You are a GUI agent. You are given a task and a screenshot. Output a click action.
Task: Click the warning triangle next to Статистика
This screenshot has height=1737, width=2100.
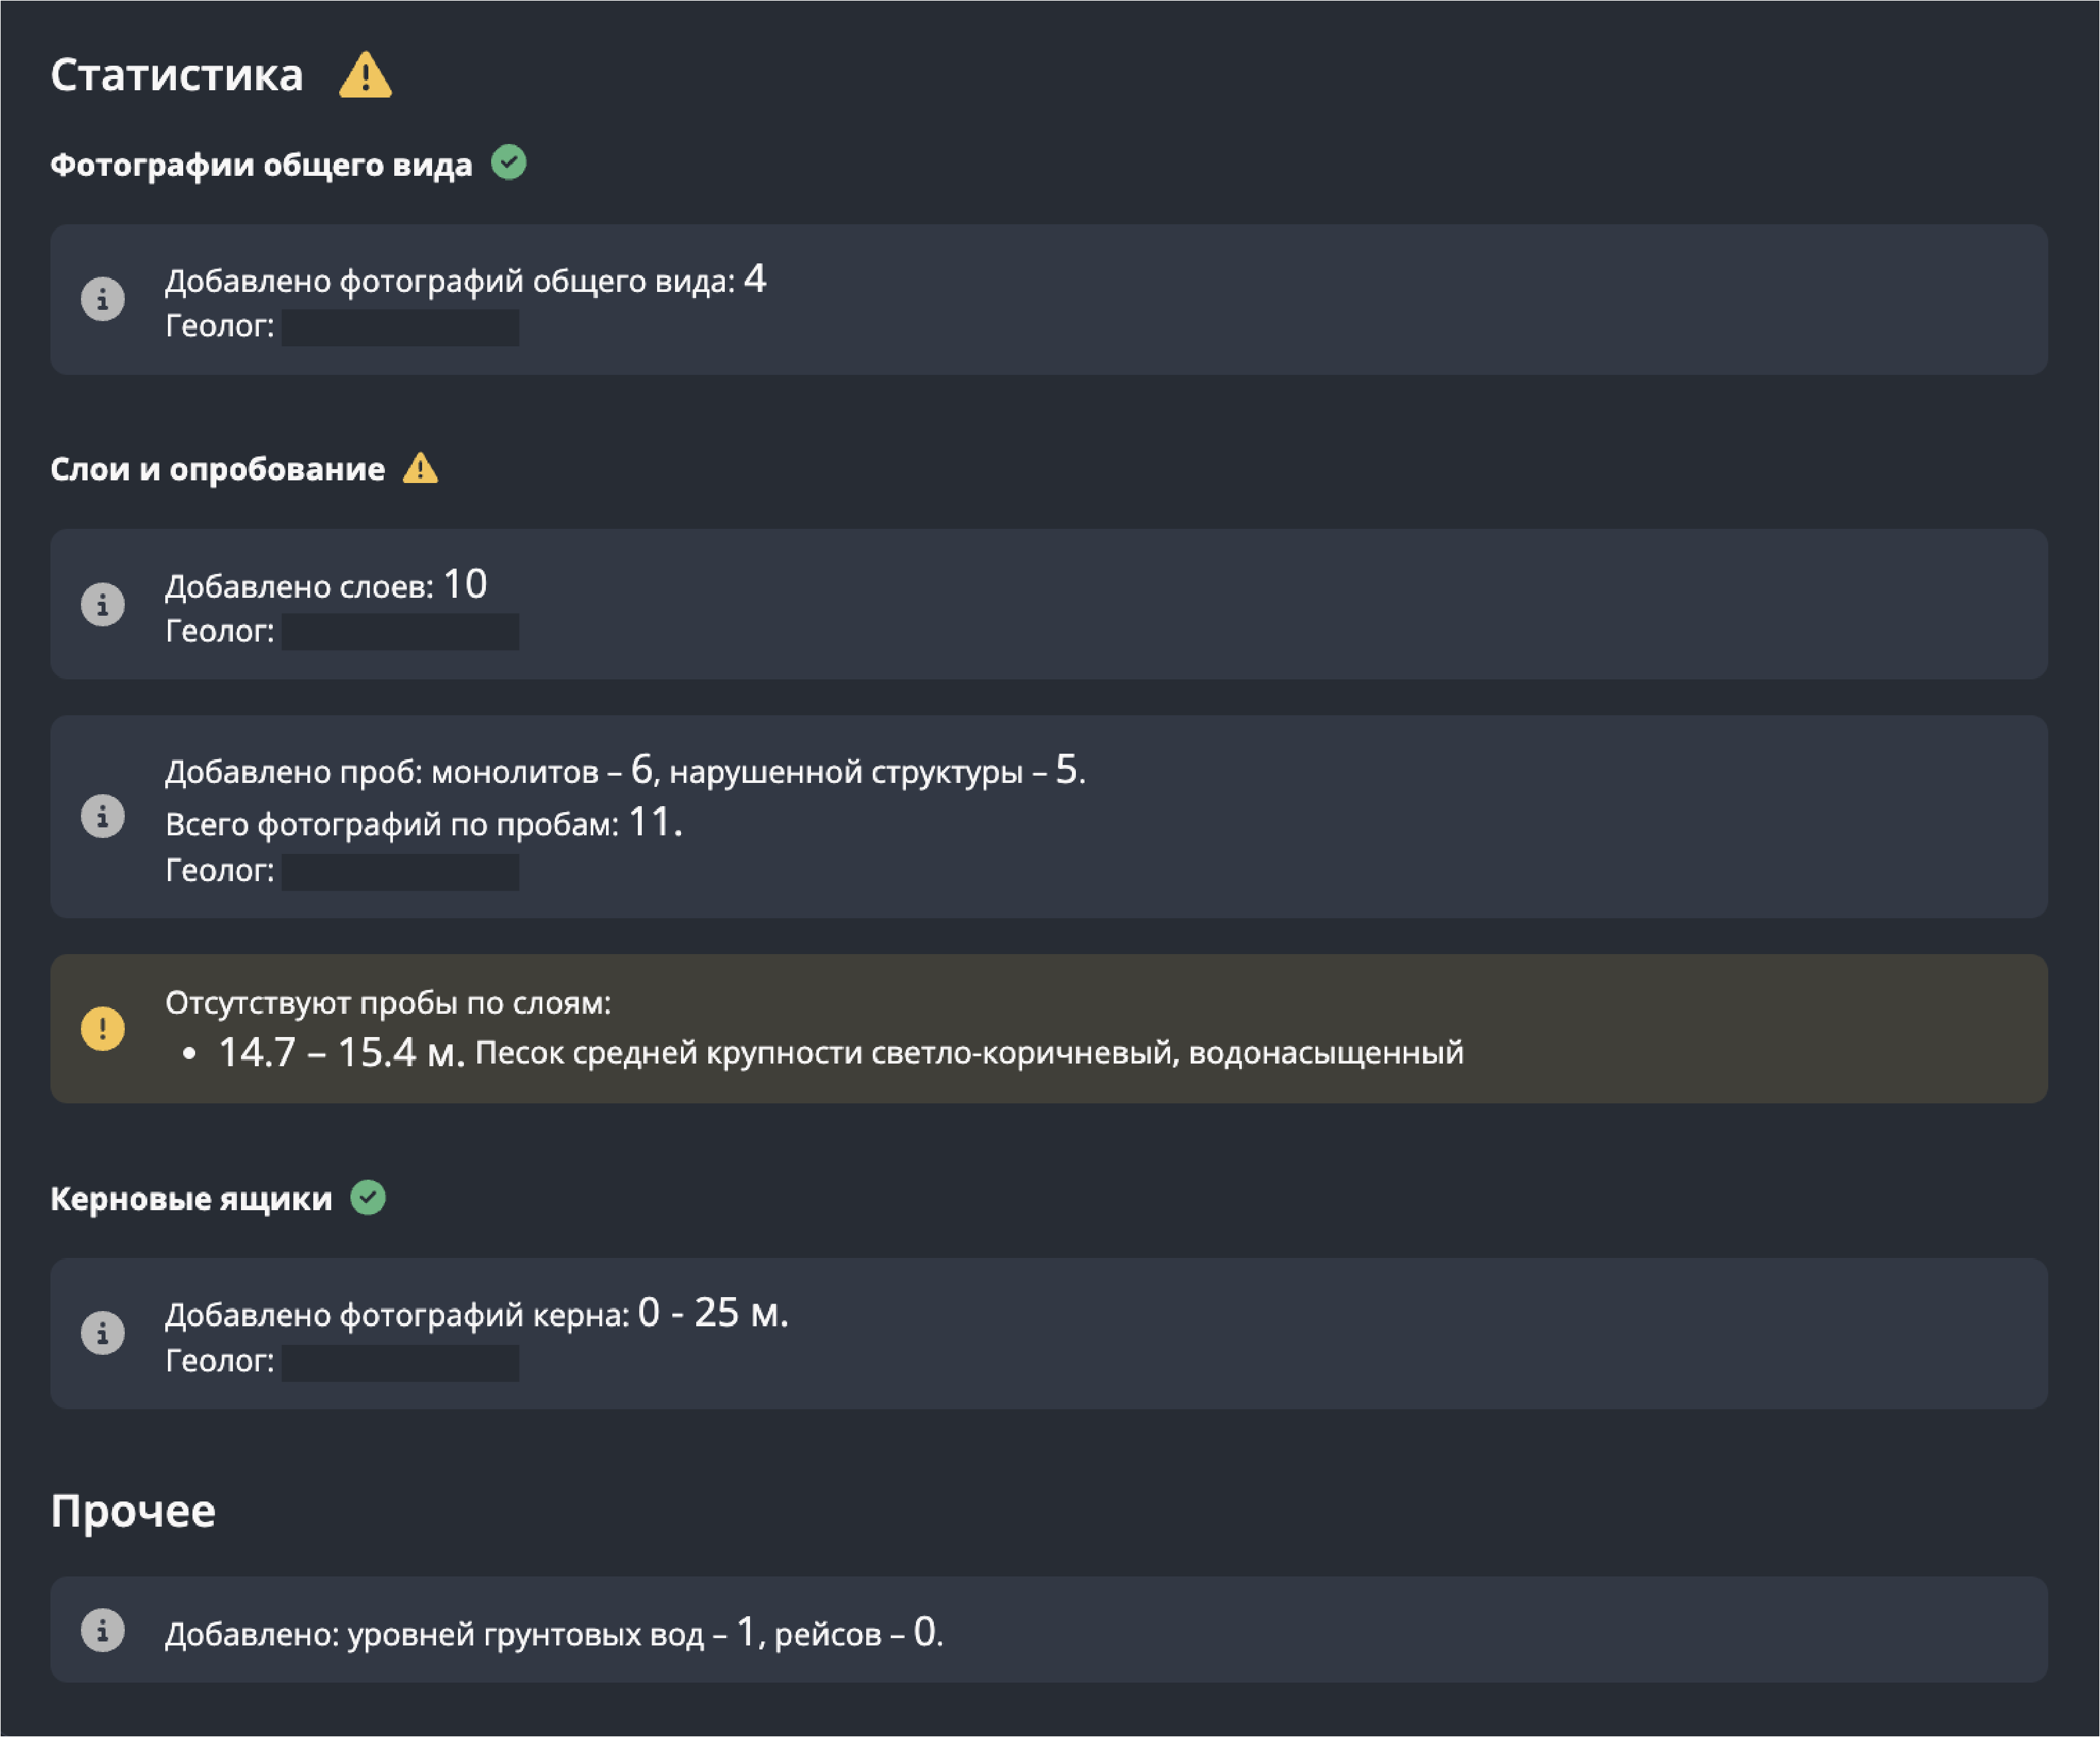365,76
